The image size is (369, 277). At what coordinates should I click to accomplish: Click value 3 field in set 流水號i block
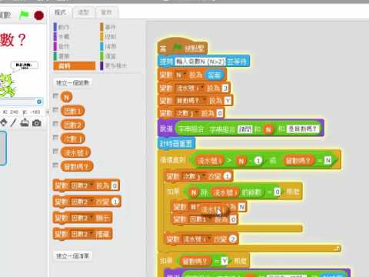click(x=225, y=88)
